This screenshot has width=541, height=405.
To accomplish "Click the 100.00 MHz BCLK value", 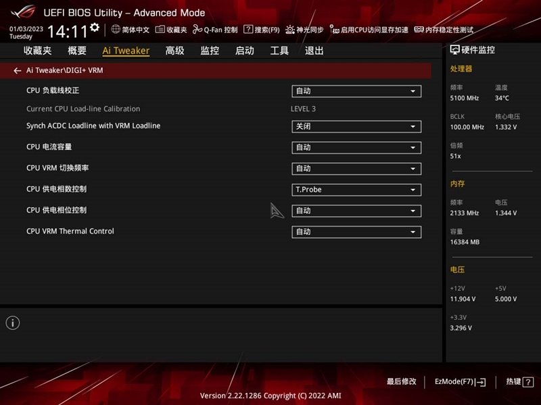I will 467,127.
